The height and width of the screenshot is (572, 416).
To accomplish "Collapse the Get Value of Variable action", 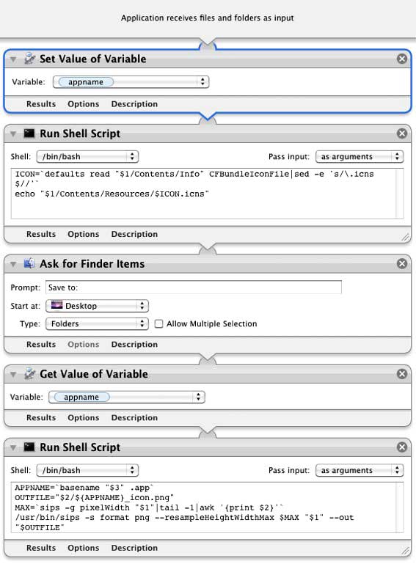I will 13,374.
